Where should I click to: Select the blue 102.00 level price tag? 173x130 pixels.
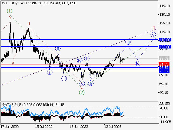pos(165,47)
